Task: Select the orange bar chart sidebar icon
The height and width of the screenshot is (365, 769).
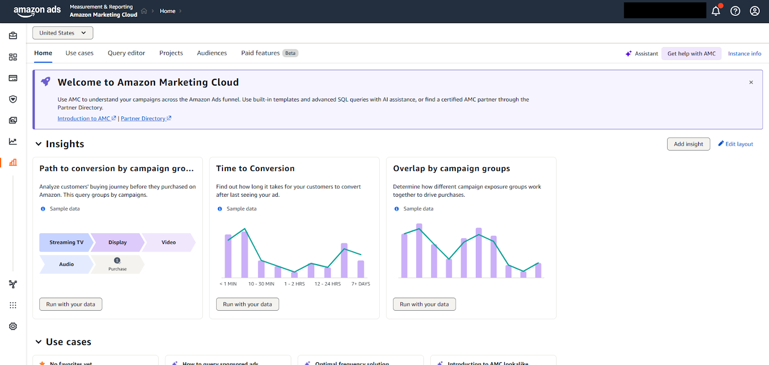Action: pos(13,163)
